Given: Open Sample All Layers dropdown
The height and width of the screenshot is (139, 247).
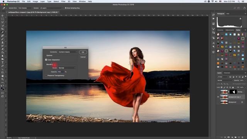Looking at the screenshot, I should point(51,8).
